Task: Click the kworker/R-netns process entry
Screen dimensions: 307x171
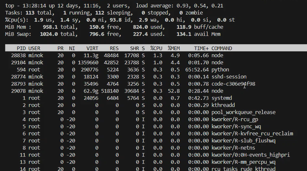Action: pos(233,148)
